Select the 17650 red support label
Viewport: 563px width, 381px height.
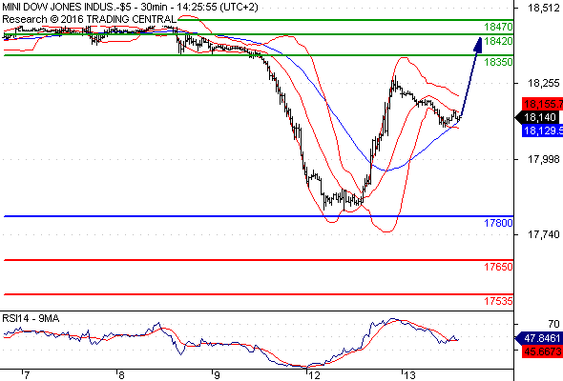pos(498,267)
